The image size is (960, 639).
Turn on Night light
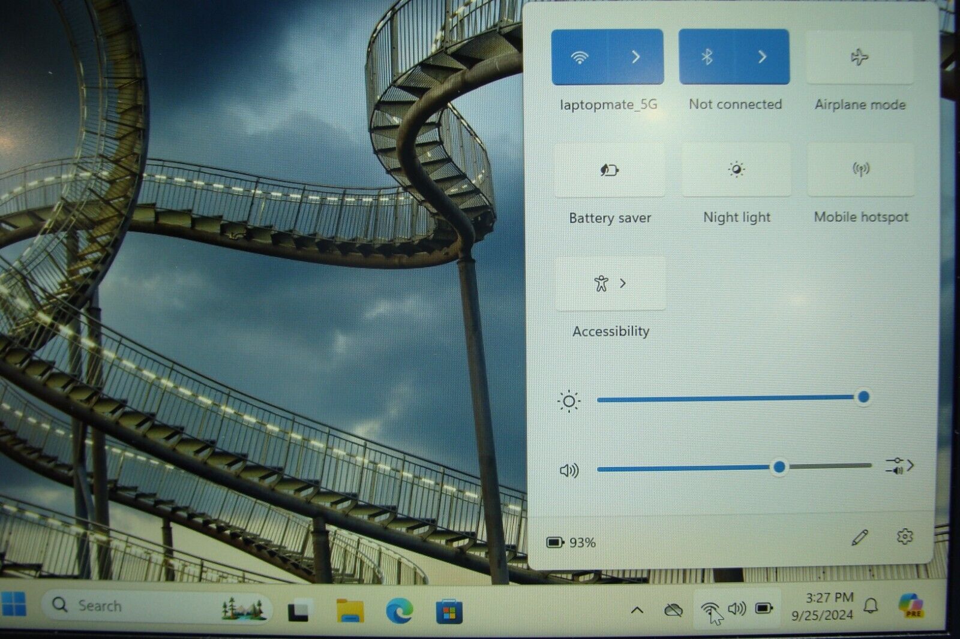point(736,170)
